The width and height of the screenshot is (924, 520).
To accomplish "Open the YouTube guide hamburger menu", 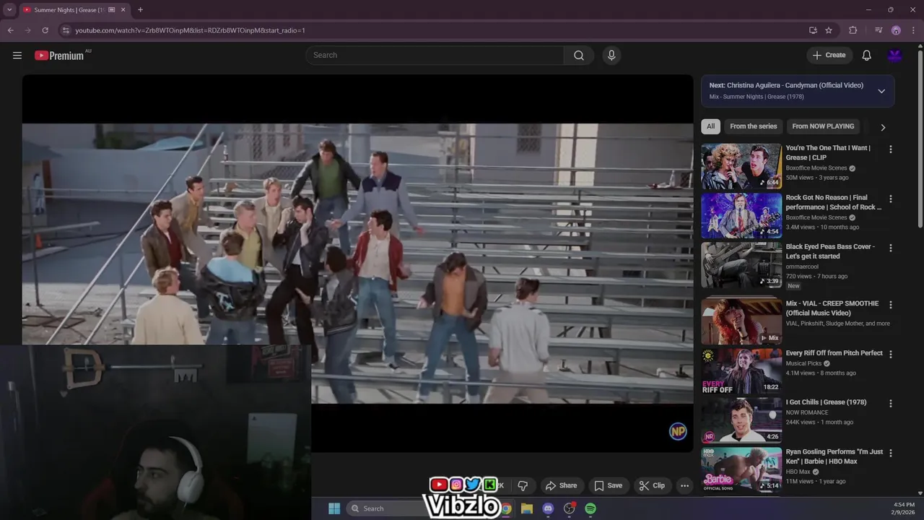I will (17, 56).
